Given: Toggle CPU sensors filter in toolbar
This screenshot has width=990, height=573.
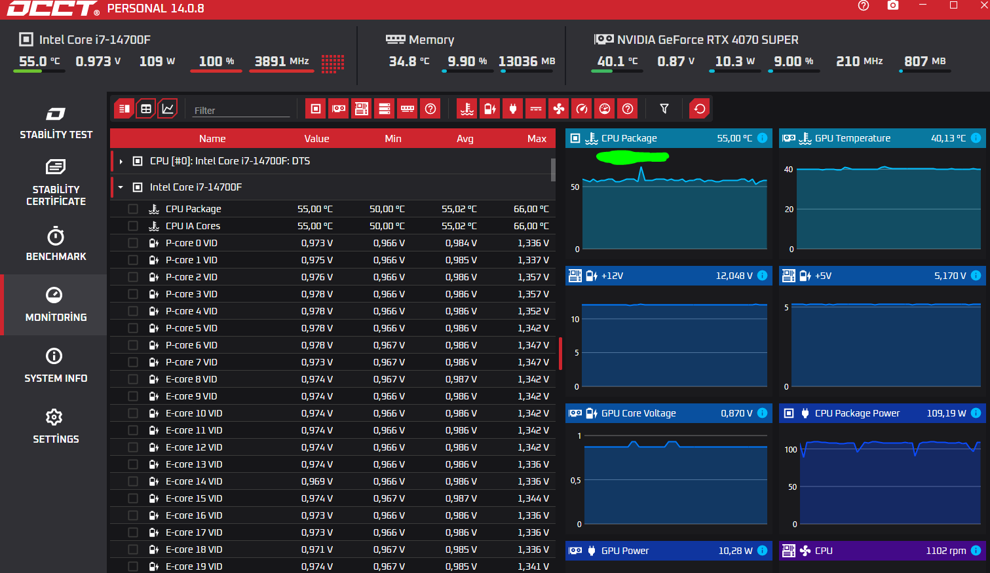Looking at the screenshot, I should 316,109.
